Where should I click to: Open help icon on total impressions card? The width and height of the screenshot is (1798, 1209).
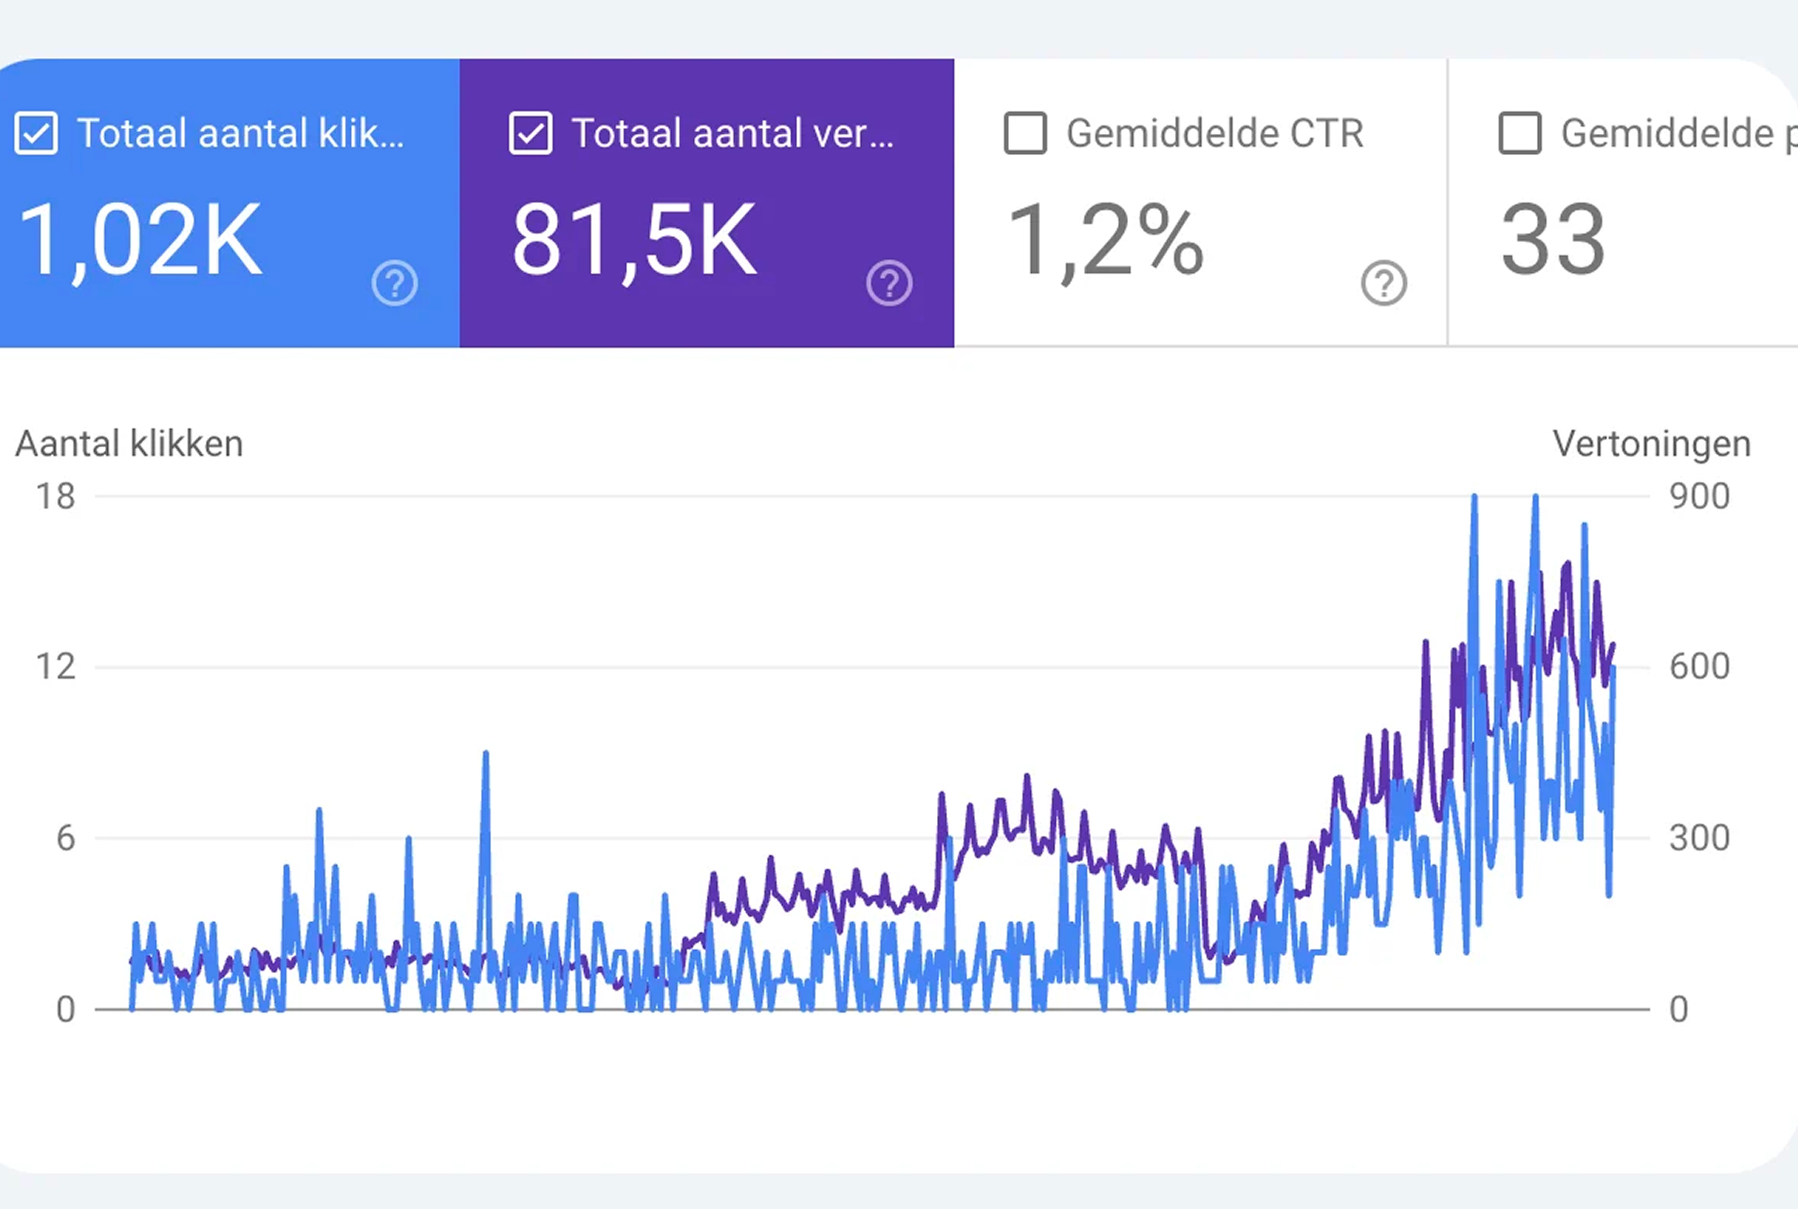[889, 283]
